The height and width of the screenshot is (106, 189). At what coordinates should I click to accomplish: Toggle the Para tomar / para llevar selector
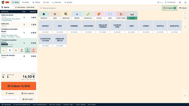[25, 7]
